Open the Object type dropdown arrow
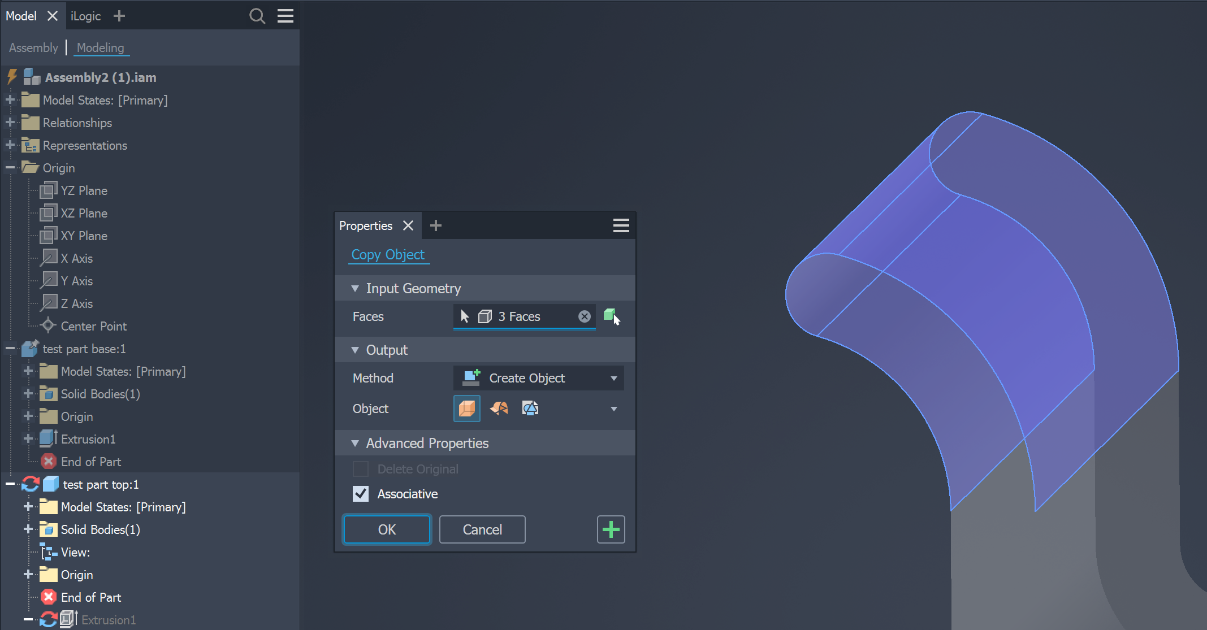1207x630 pixels. pos(614,409)
